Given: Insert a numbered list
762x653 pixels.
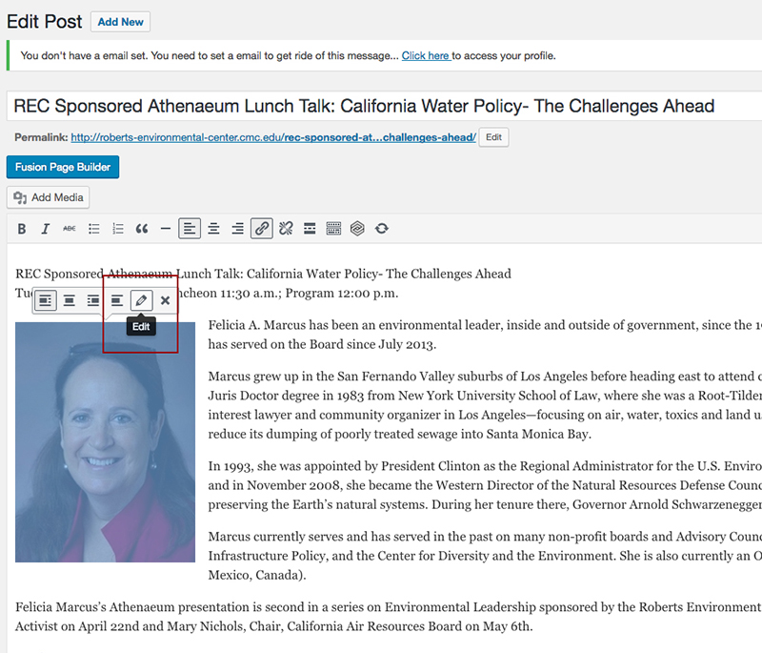Looking at the screenshot, I should [x=117, y=229].
